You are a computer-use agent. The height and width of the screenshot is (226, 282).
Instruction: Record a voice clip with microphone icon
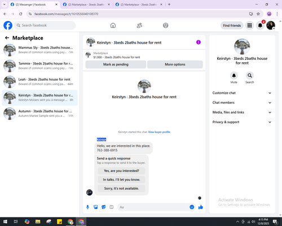click(x=87, y=207)
